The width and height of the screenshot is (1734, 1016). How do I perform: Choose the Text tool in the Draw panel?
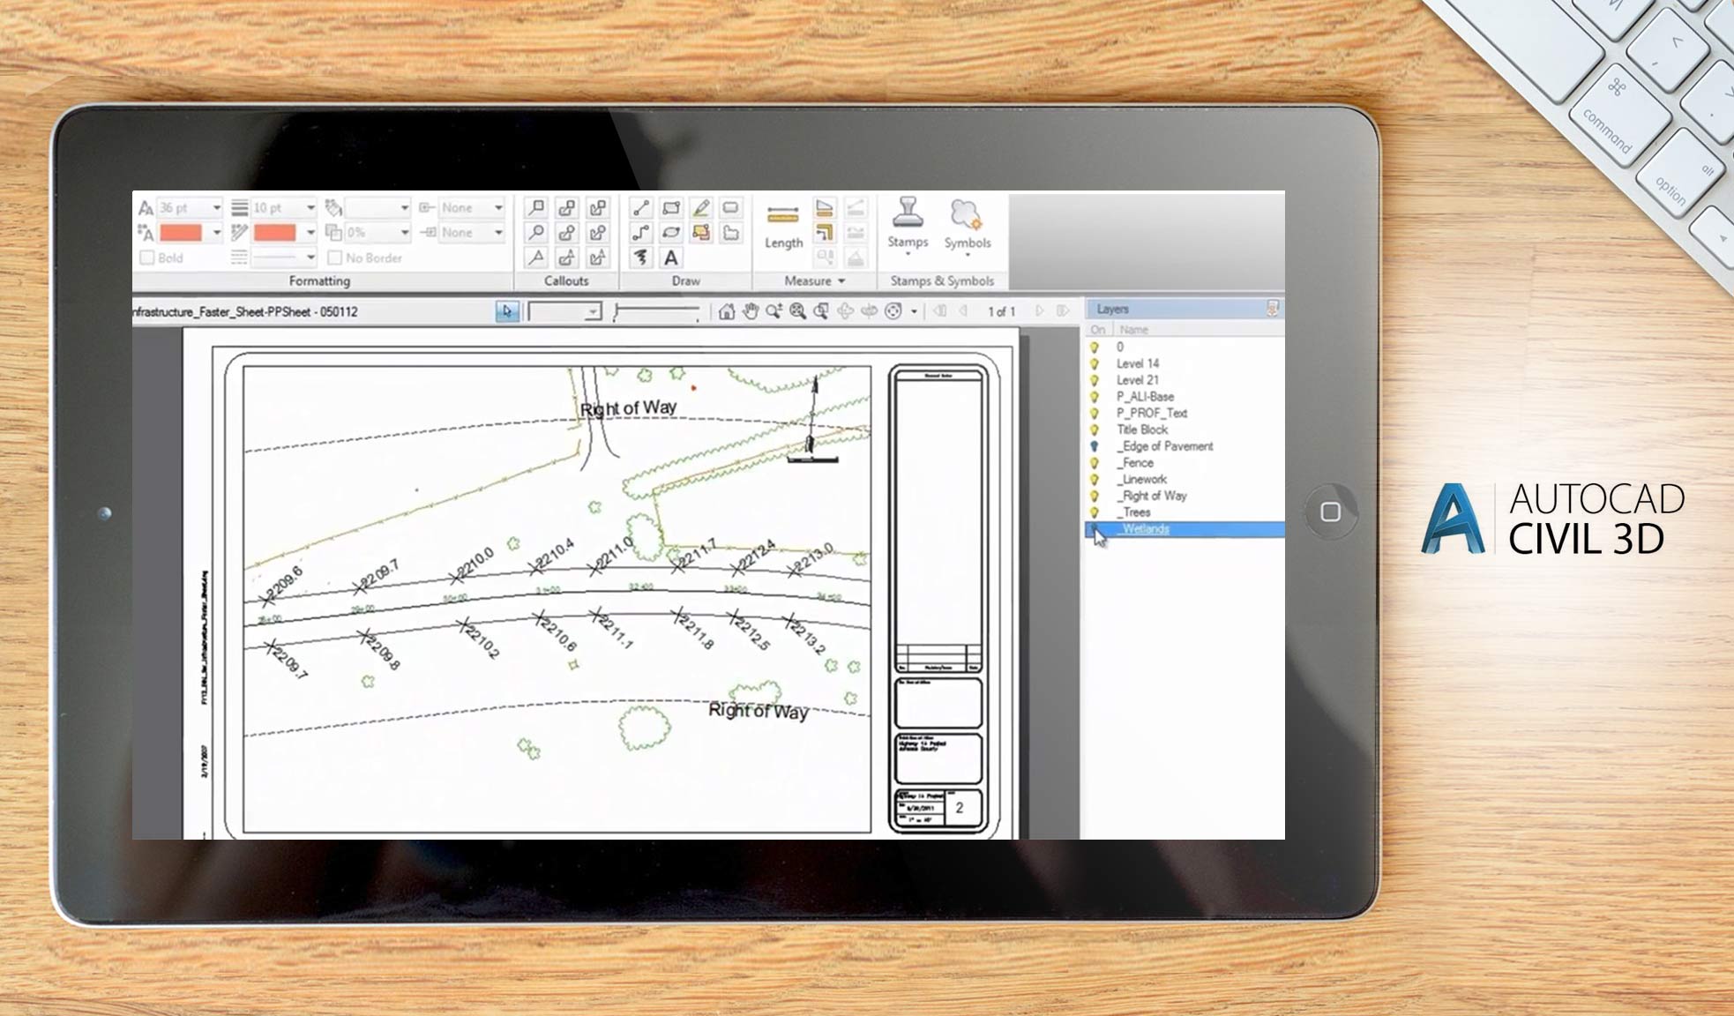671,258
